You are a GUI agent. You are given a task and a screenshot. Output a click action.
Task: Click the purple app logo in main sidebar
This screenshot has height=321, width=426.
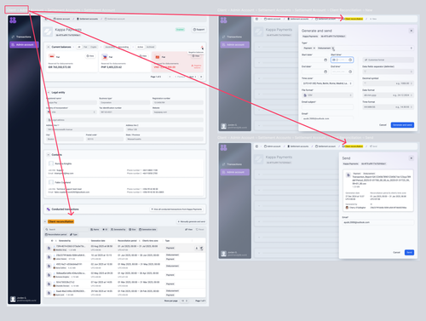pyautogui.click(x=13, y=20)
